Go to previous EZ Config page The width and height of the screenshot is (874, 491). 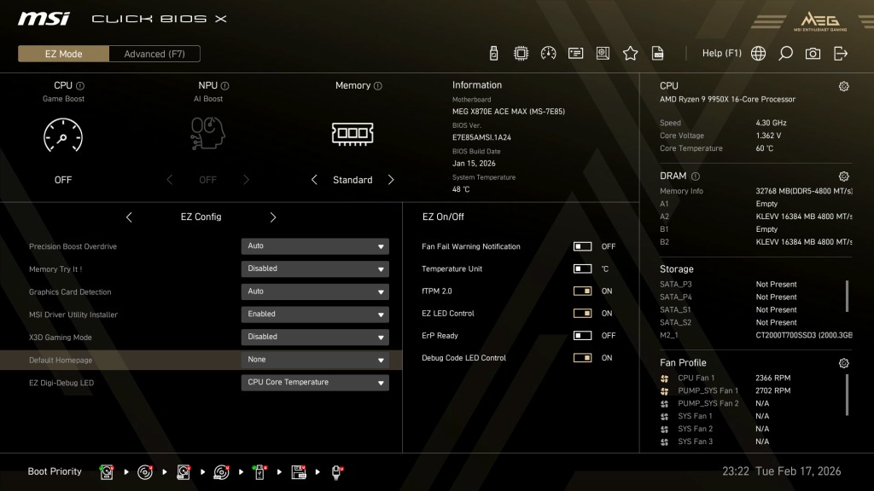point(129,217)
